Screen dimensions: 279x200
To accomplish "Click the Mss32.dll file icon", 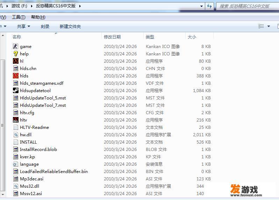I will (x=16, y=186).
